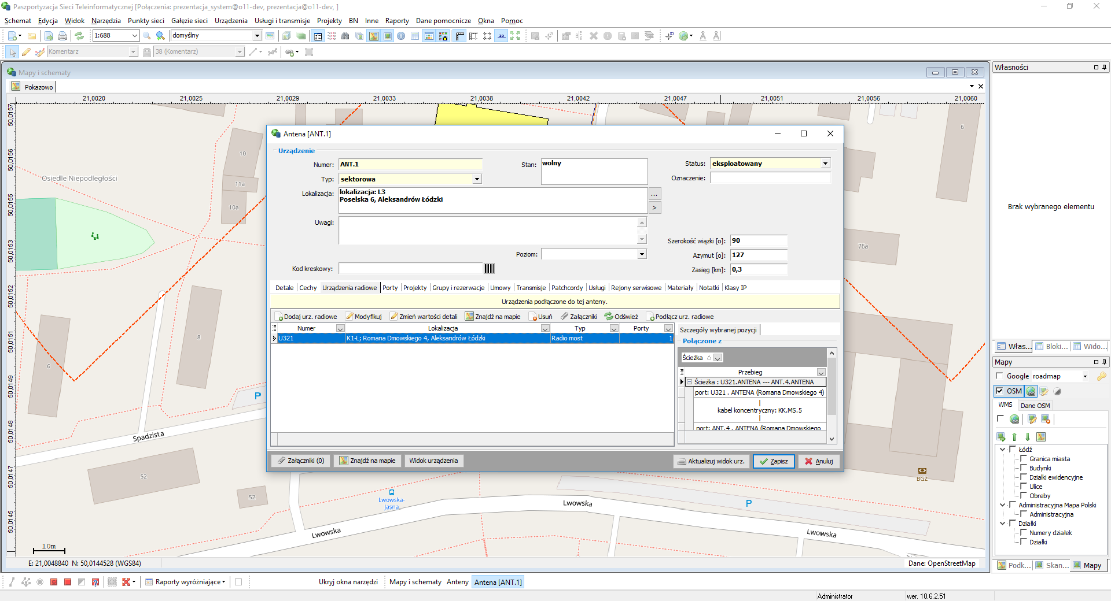The width and height of the screenshot is (1111, 601).
Task: Click the barcode icon next to Kod kreskowy
Action: tap(489, 268)
